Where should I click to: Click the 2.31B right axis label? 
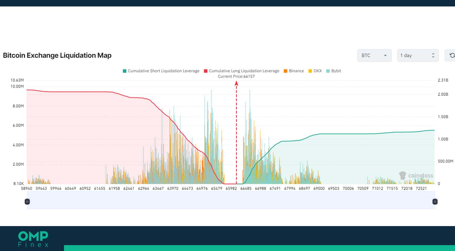coord(443,80)
